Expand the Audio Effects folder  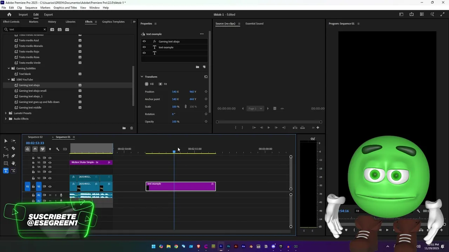6,119
